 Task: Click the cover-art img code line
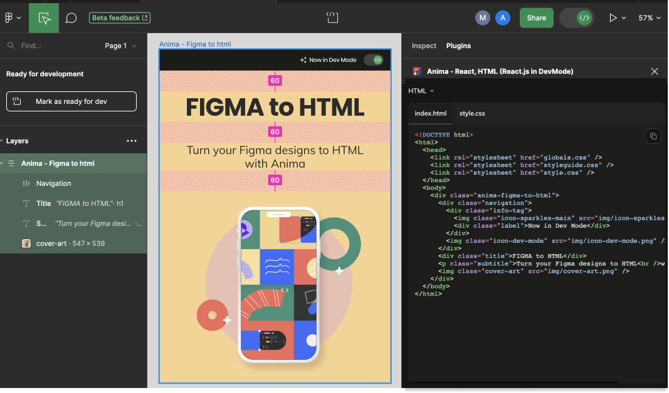point(534,271)
